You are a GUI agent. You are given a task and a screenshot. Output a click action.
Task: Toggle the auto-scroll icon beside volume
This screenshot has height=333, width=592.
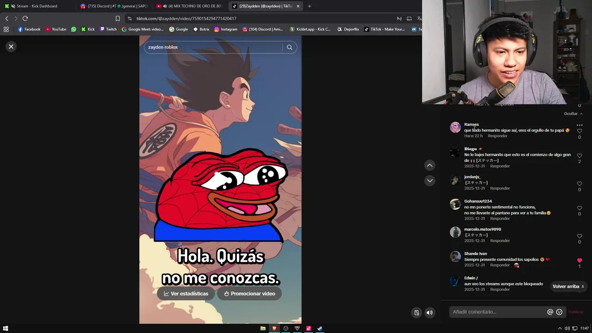coord(417,313)
